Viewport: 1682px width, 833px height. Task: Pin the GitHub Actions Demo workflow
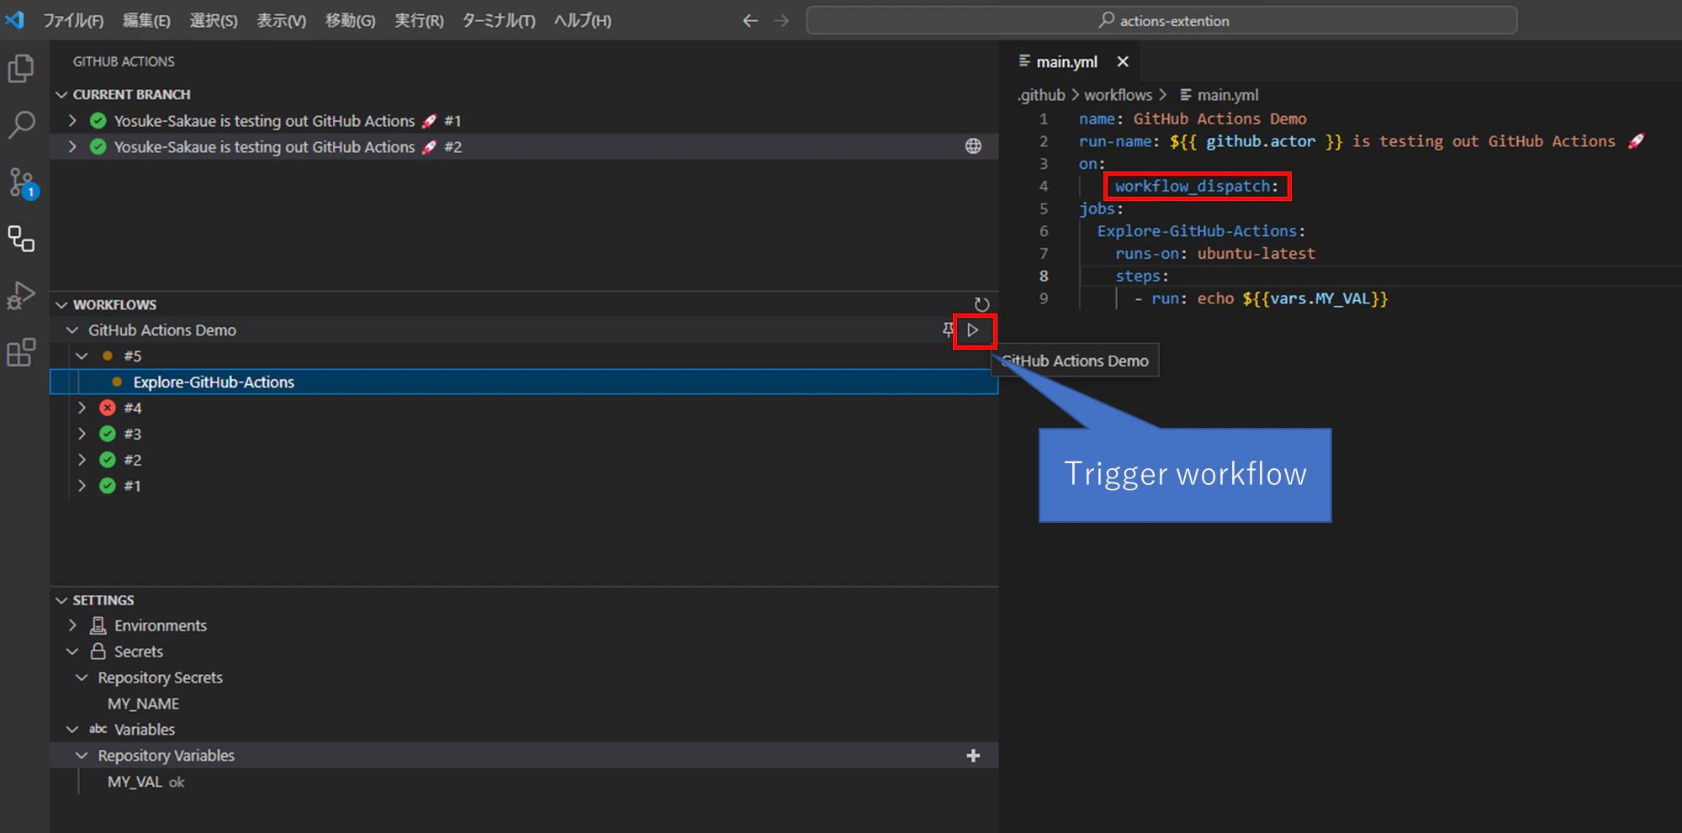tap(948, 330)
